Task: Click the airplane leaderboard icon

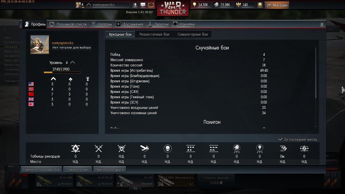Action: pyautogui.click(x=144, y=149)
